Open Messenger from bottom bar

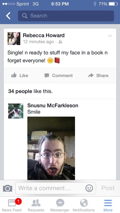[x=60, y=205]
